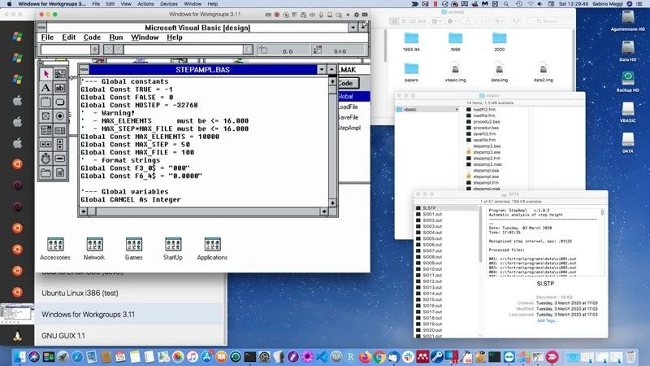Open the StartUp program group
The height and width of the screenshot is (366, 650).
[172, 245]
